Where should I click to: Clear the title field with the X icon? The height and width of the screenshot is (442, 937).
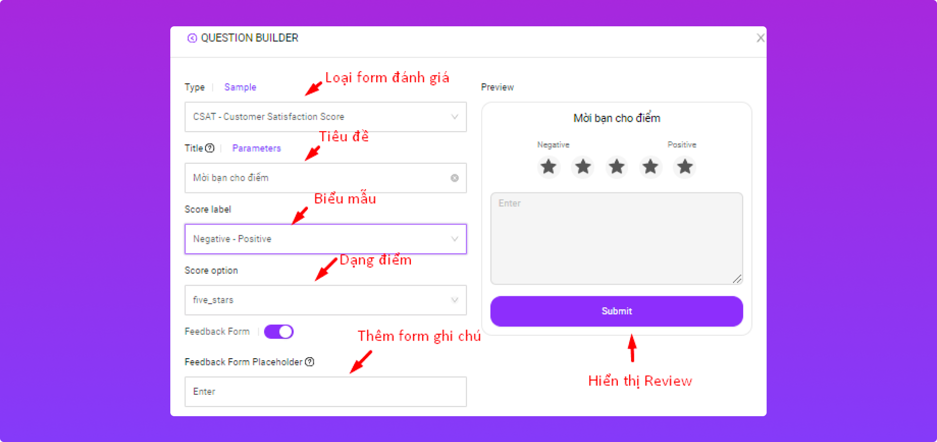[x=454, y=178]
